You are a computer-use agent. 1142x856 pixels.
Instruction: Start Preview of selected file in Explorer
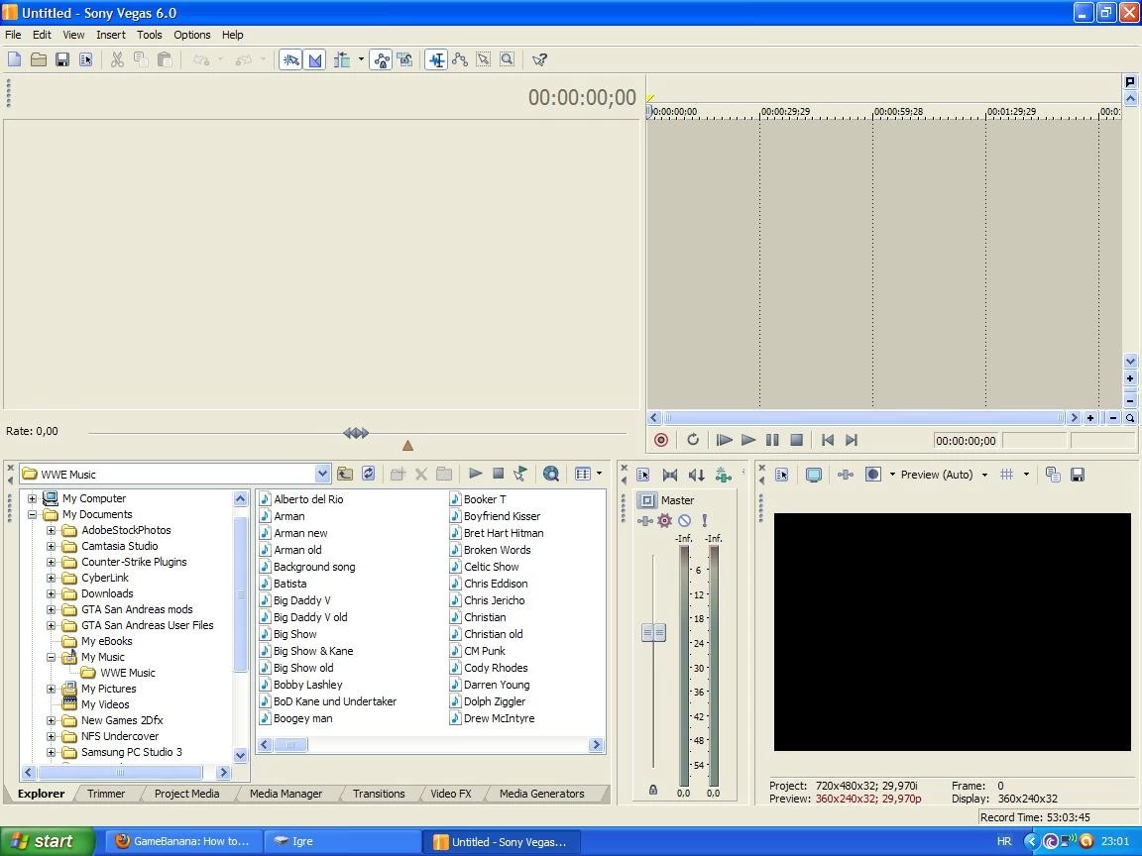[476, 474]
